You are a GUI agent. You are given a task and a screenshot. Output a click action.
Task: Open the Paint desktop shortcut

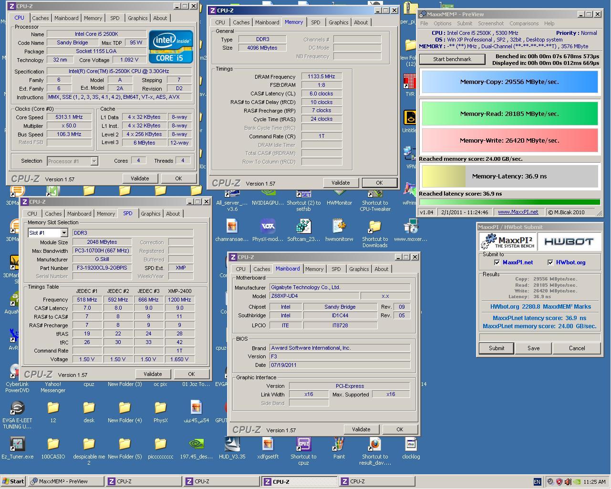click(339, 447)
